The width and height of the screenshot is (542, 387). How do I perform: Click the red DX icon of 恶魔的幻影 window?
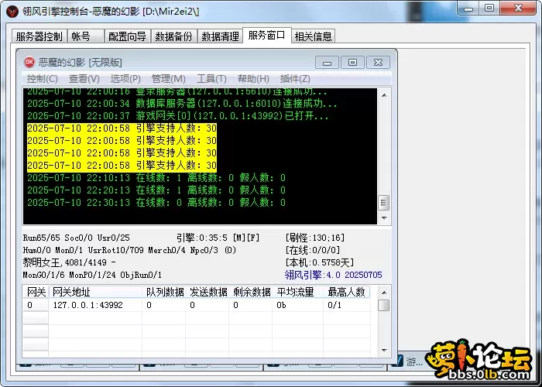point(29,62)
